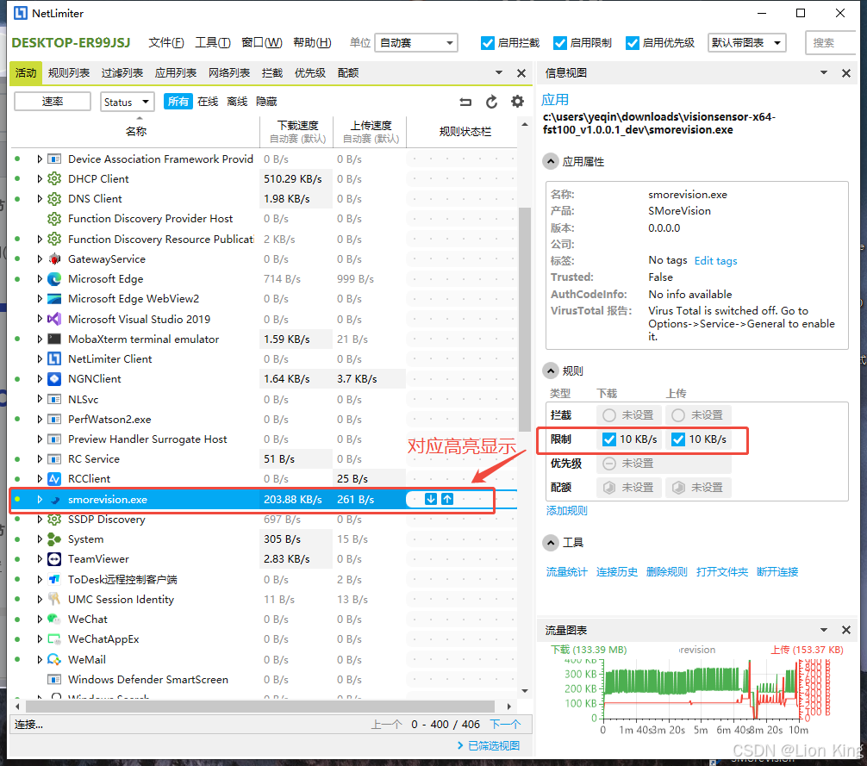Open the 默认带图表 dropdown
The image size is (867, 766).
point(747,43)
